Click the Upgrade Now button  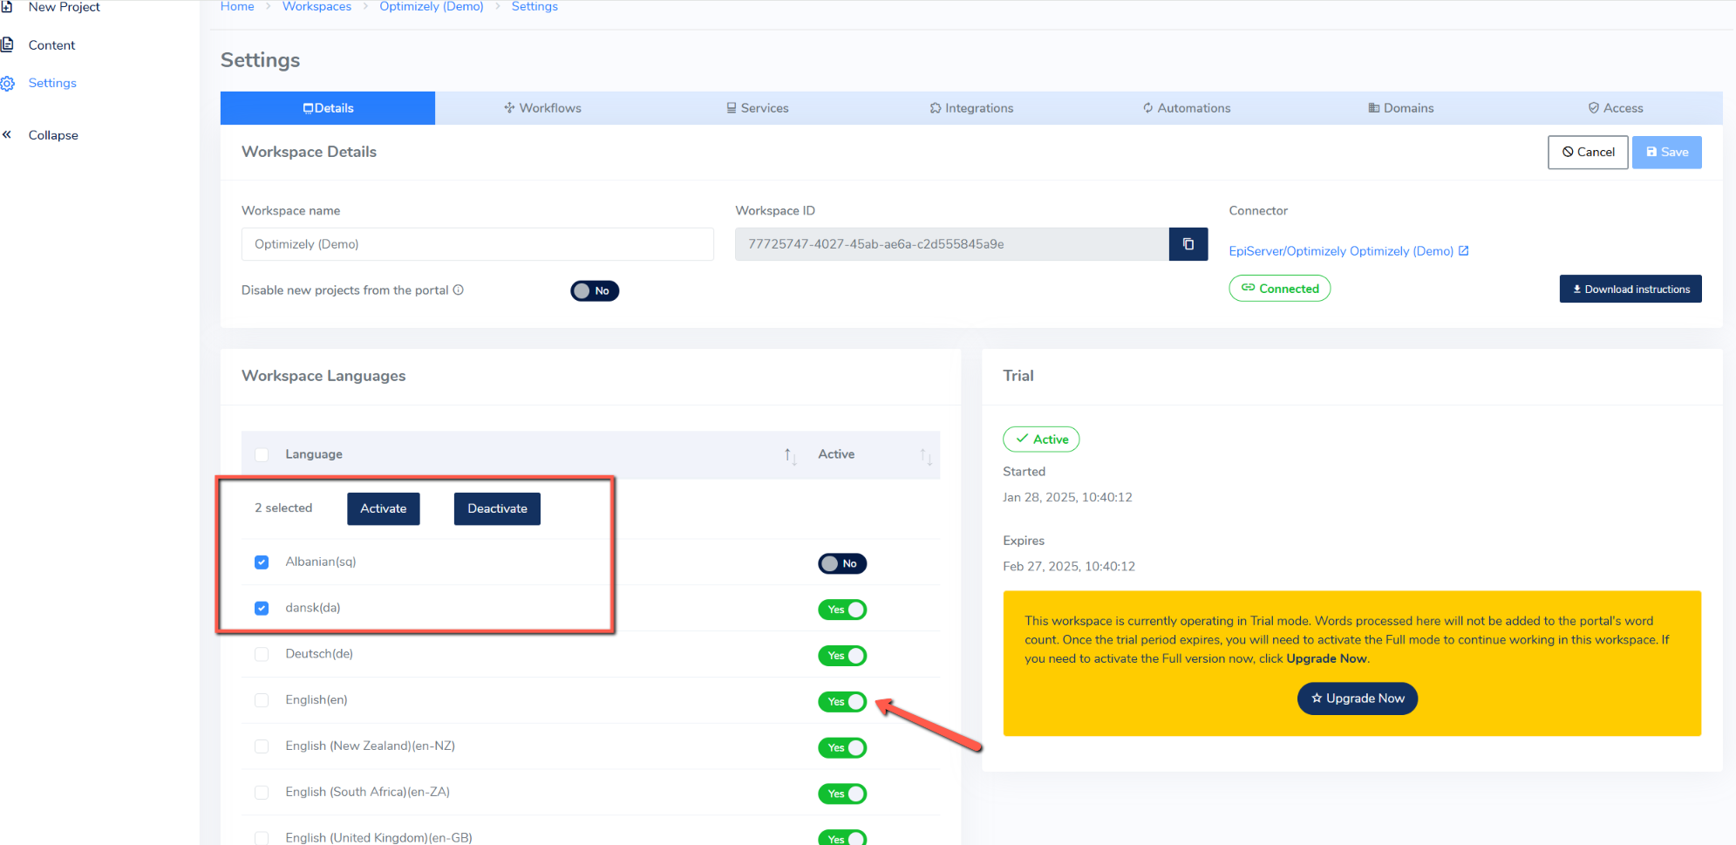[x=1358, y=698]
